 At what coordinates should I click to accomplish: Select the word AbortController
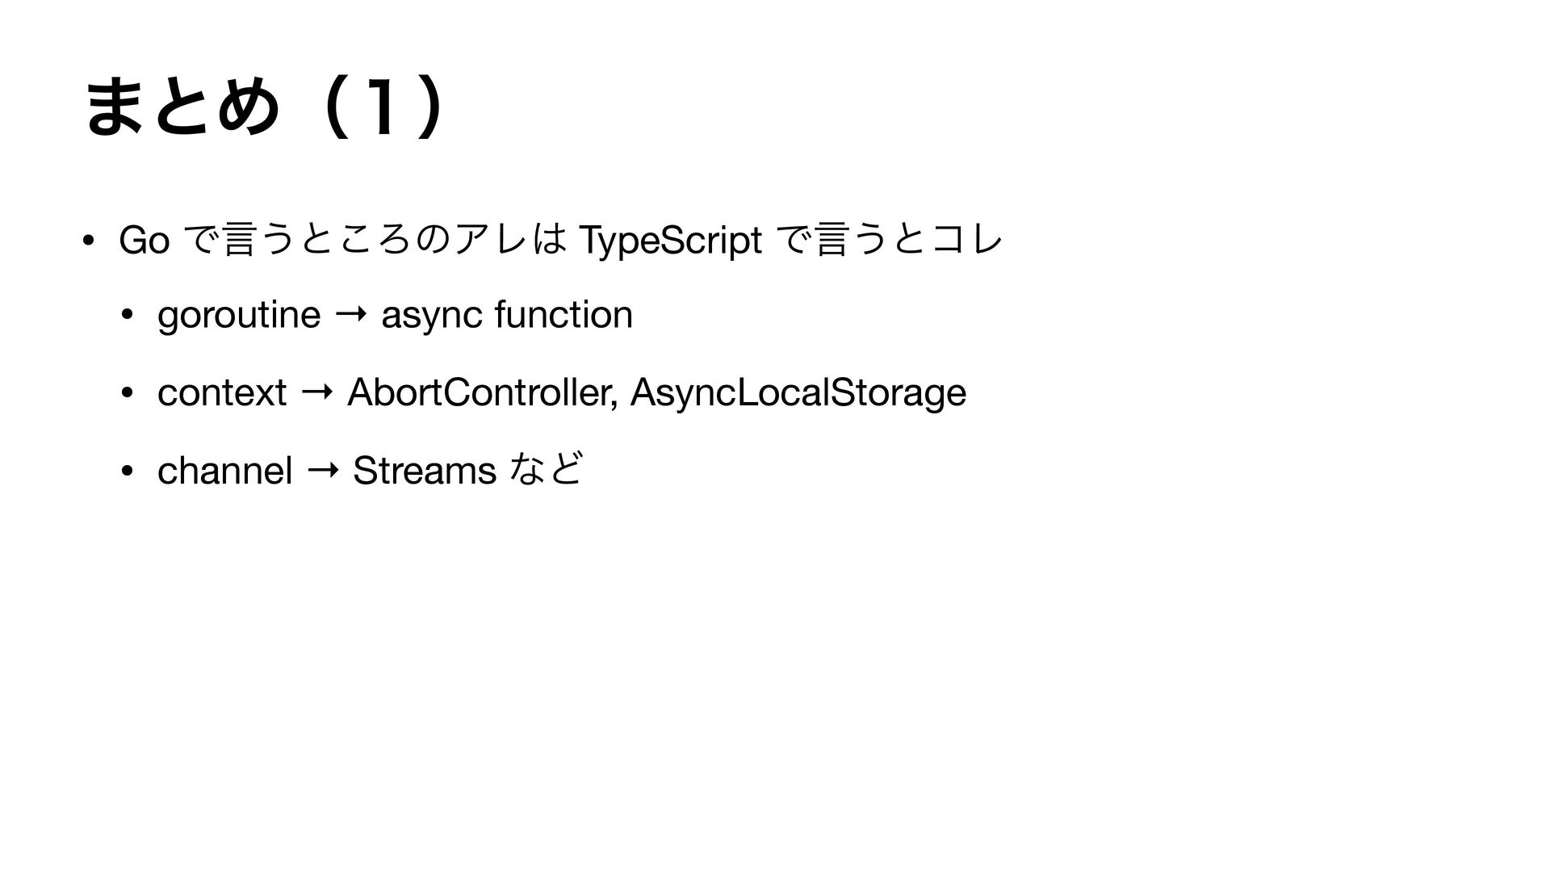pos(484,392)
